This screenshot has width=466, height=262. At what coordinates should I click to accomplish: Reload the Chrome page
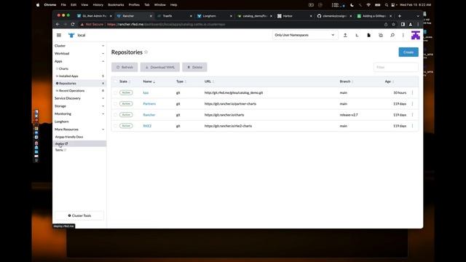pos(73,24)
